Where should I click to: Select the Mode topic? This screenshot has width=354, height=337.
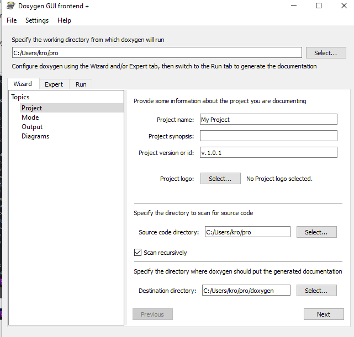(x=30, y=117)
